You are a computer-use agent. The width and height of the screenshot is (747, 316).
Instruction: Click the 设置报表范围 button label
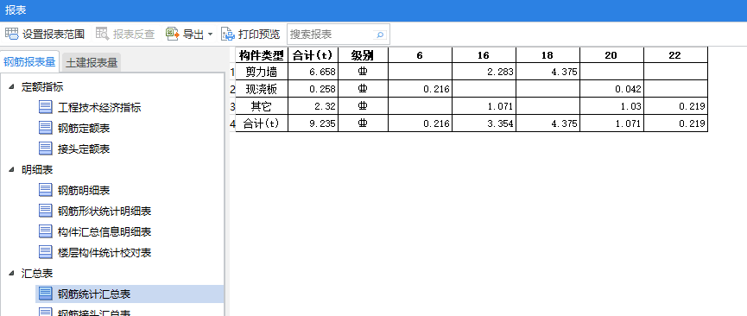(54, 35)
